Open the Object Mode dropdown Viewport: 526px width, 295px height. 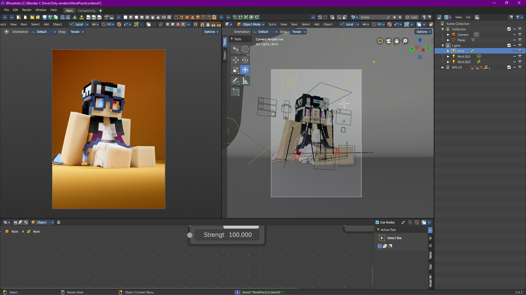251,24
